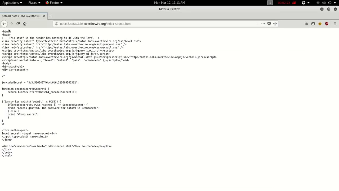
Task: Click the red recording timer
Action: click(284, 3)
